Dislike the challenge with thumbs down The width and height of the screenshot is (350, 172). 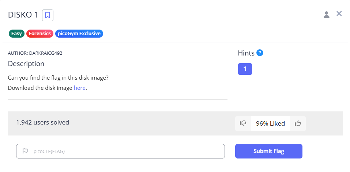pos(243,123)
